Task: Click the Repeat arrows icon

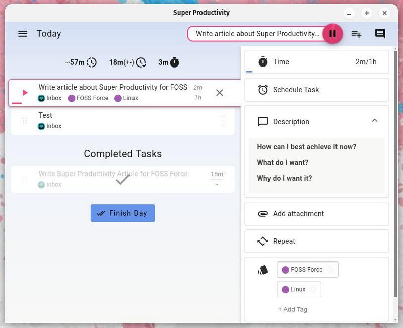Action: (263, 241)
